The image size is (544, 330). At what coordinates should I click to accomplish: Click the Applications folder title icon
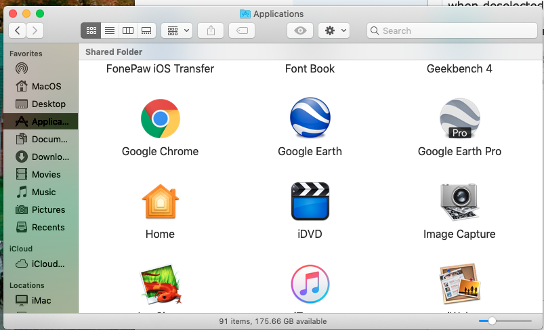tap(245, 14)
